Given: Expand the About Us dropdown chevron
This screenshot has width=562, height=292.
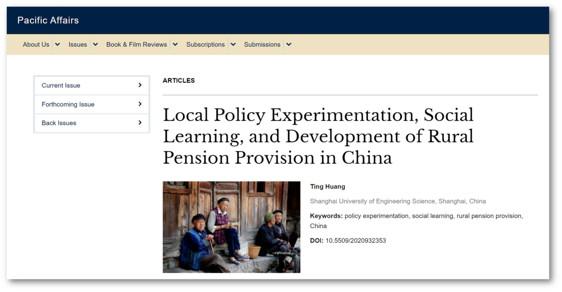Looking at the screenshot, I should coord(58,44).
